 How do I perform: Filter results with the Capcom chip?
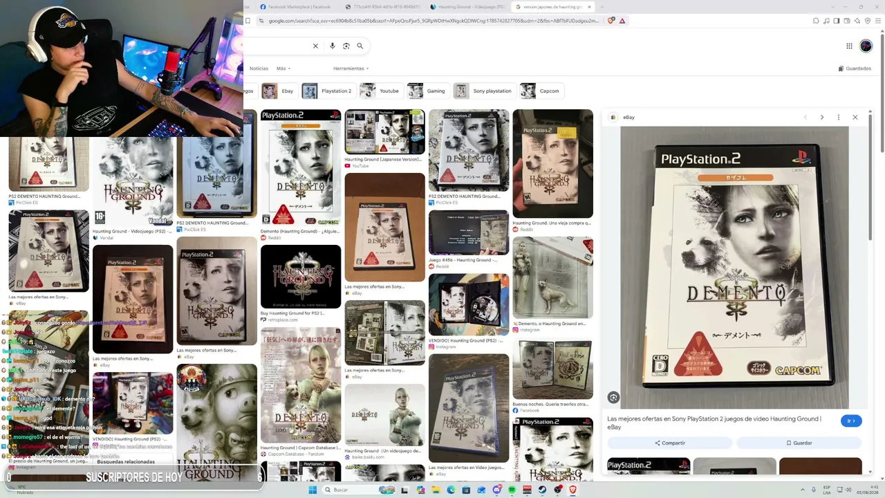pos(541,91)
